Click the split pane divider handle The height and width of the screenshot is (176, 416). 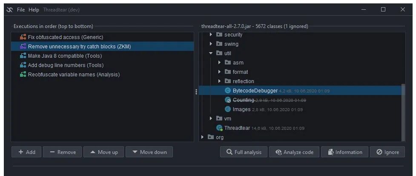[196, 92]
